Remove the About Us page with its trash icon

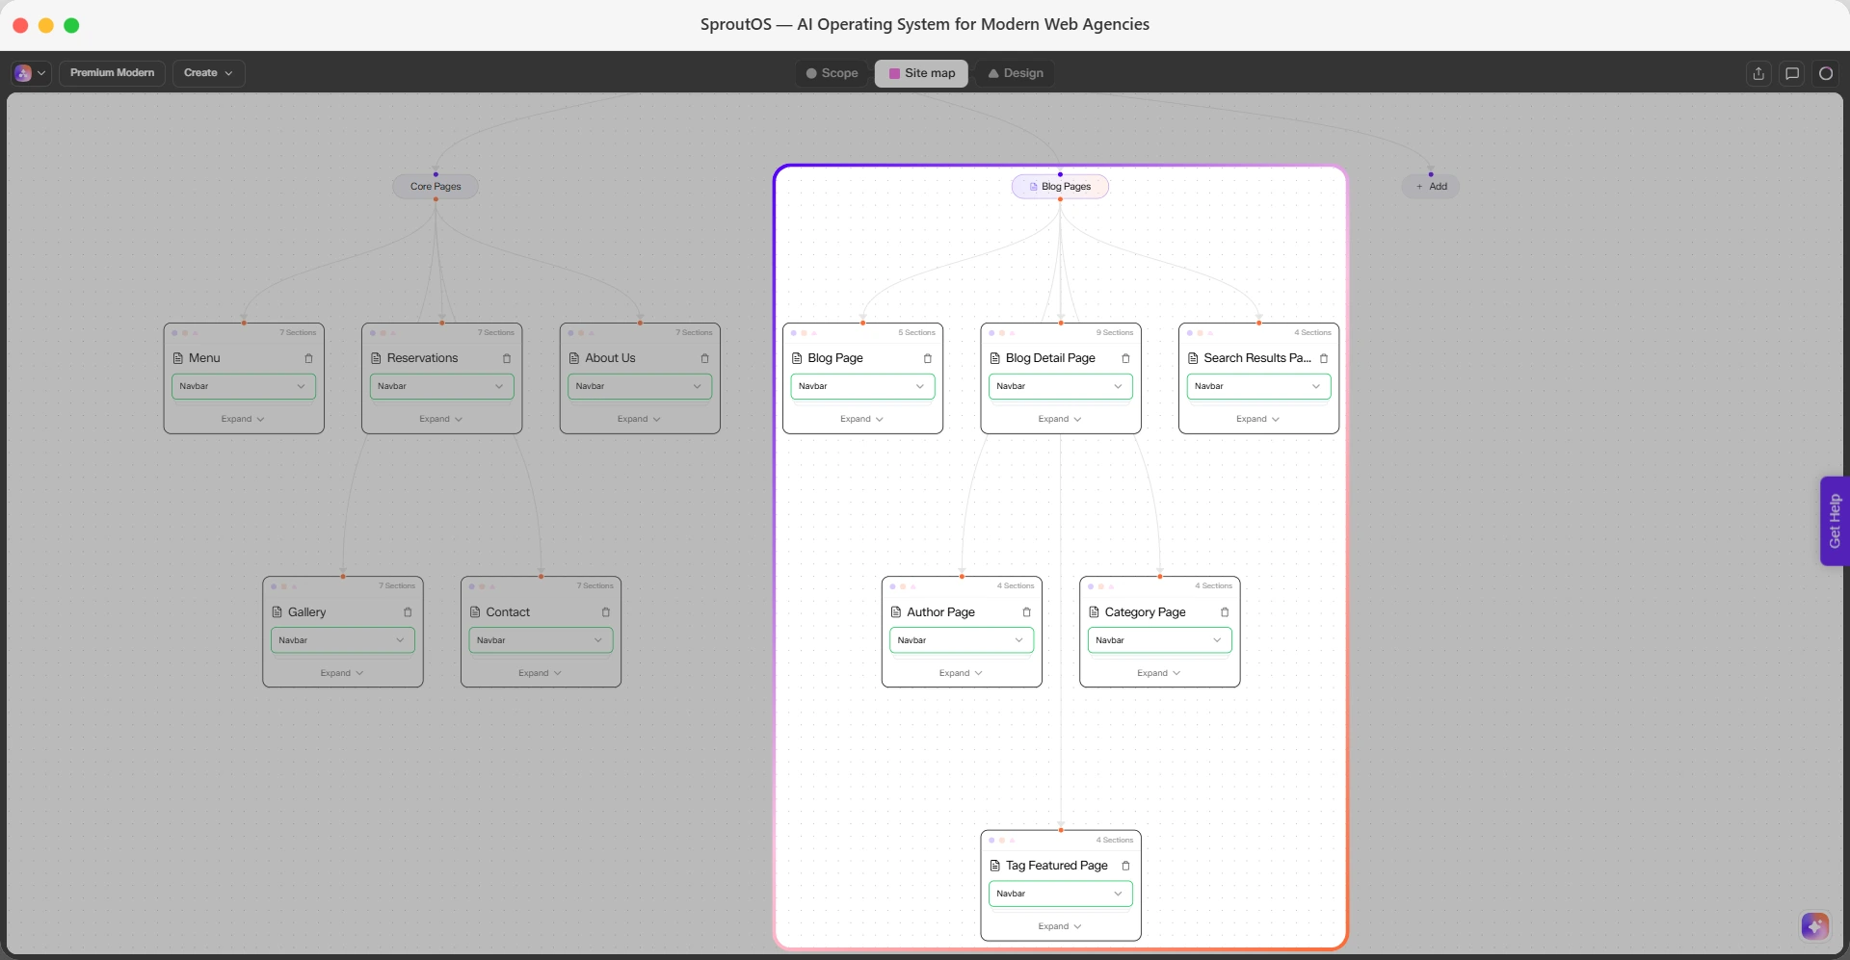tap(704, 358)
